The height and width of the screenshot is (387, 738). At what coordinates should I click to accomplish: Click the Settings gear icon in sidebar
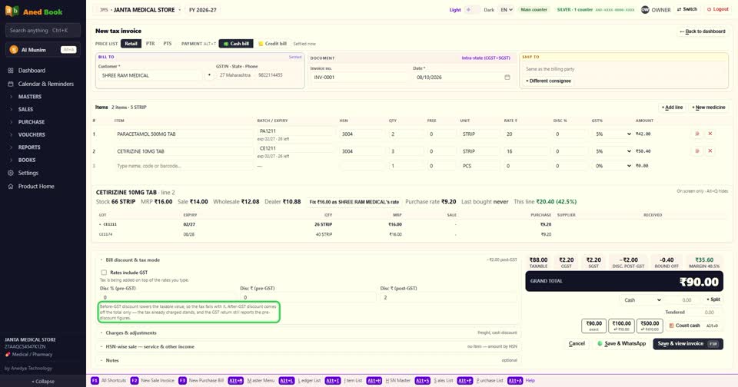pos(10,173)
